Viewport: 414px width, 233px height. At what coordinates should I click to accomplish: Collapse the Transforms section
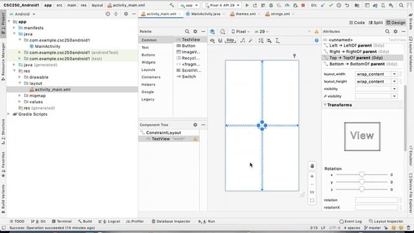[x=325, y=105]
